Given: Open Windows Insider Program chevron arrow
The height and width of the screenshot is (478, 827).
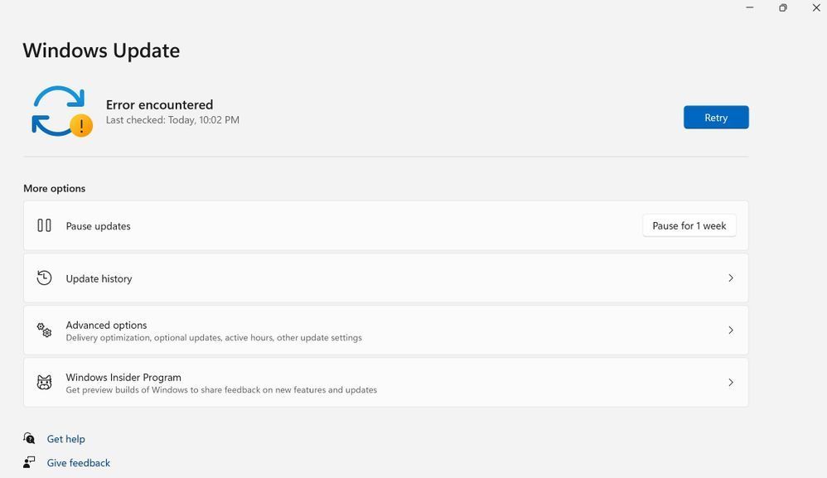Looking at the screenshot, I should pos(730,383).
